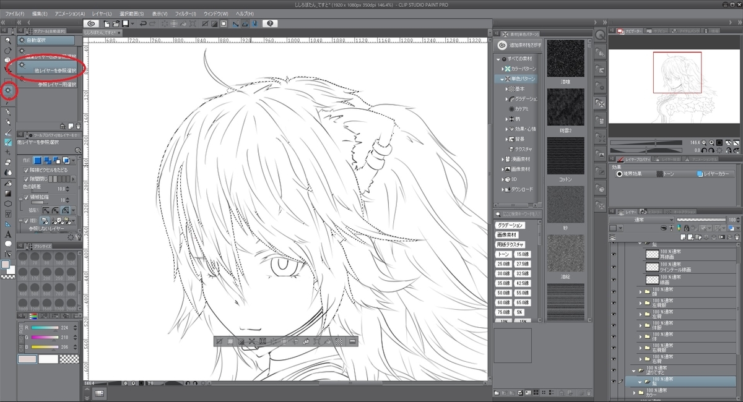Open the ファイル(F) menu
Screen dimensions: 743x402
tap(15, 13)
